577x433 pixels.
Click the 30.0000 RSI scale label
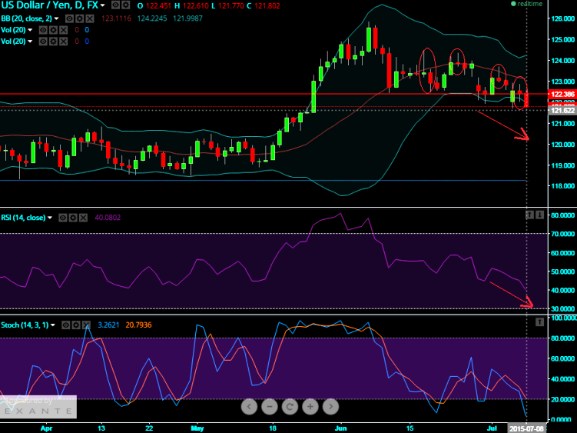562,309
